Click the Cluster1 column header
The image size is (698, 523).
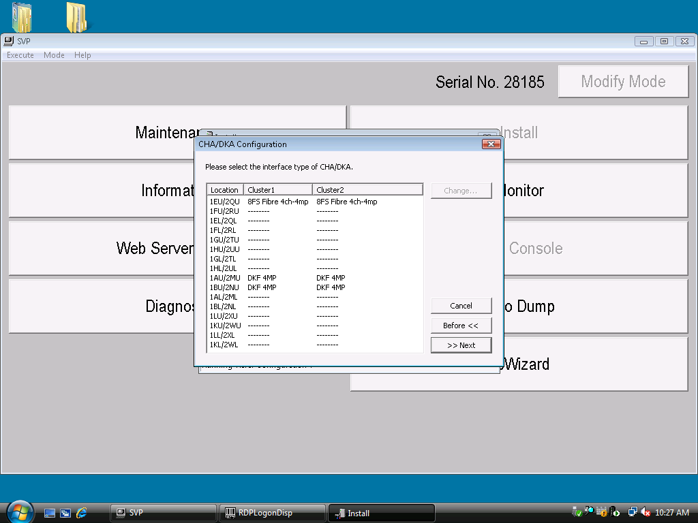277,190
